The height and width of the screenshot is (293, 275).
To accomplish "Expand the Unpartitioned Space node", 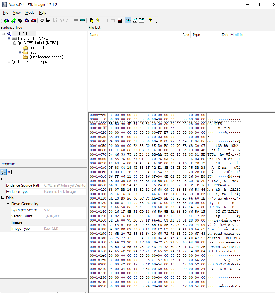I will 9,62.
